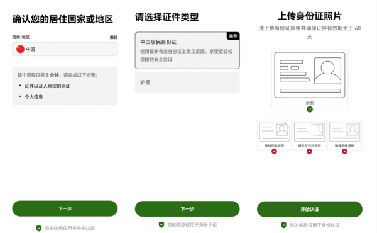Select the 中国居民身份证 option
This screenshot has height=233, width=377.
pyautogui.click(x=187, y=50)
